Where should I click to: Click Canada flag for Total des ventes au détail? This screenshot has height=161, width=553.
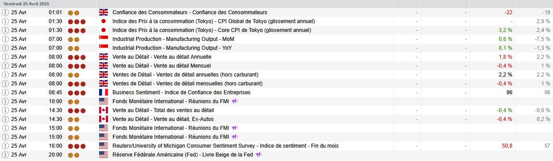pyautogui.click(x=104, y=110)
